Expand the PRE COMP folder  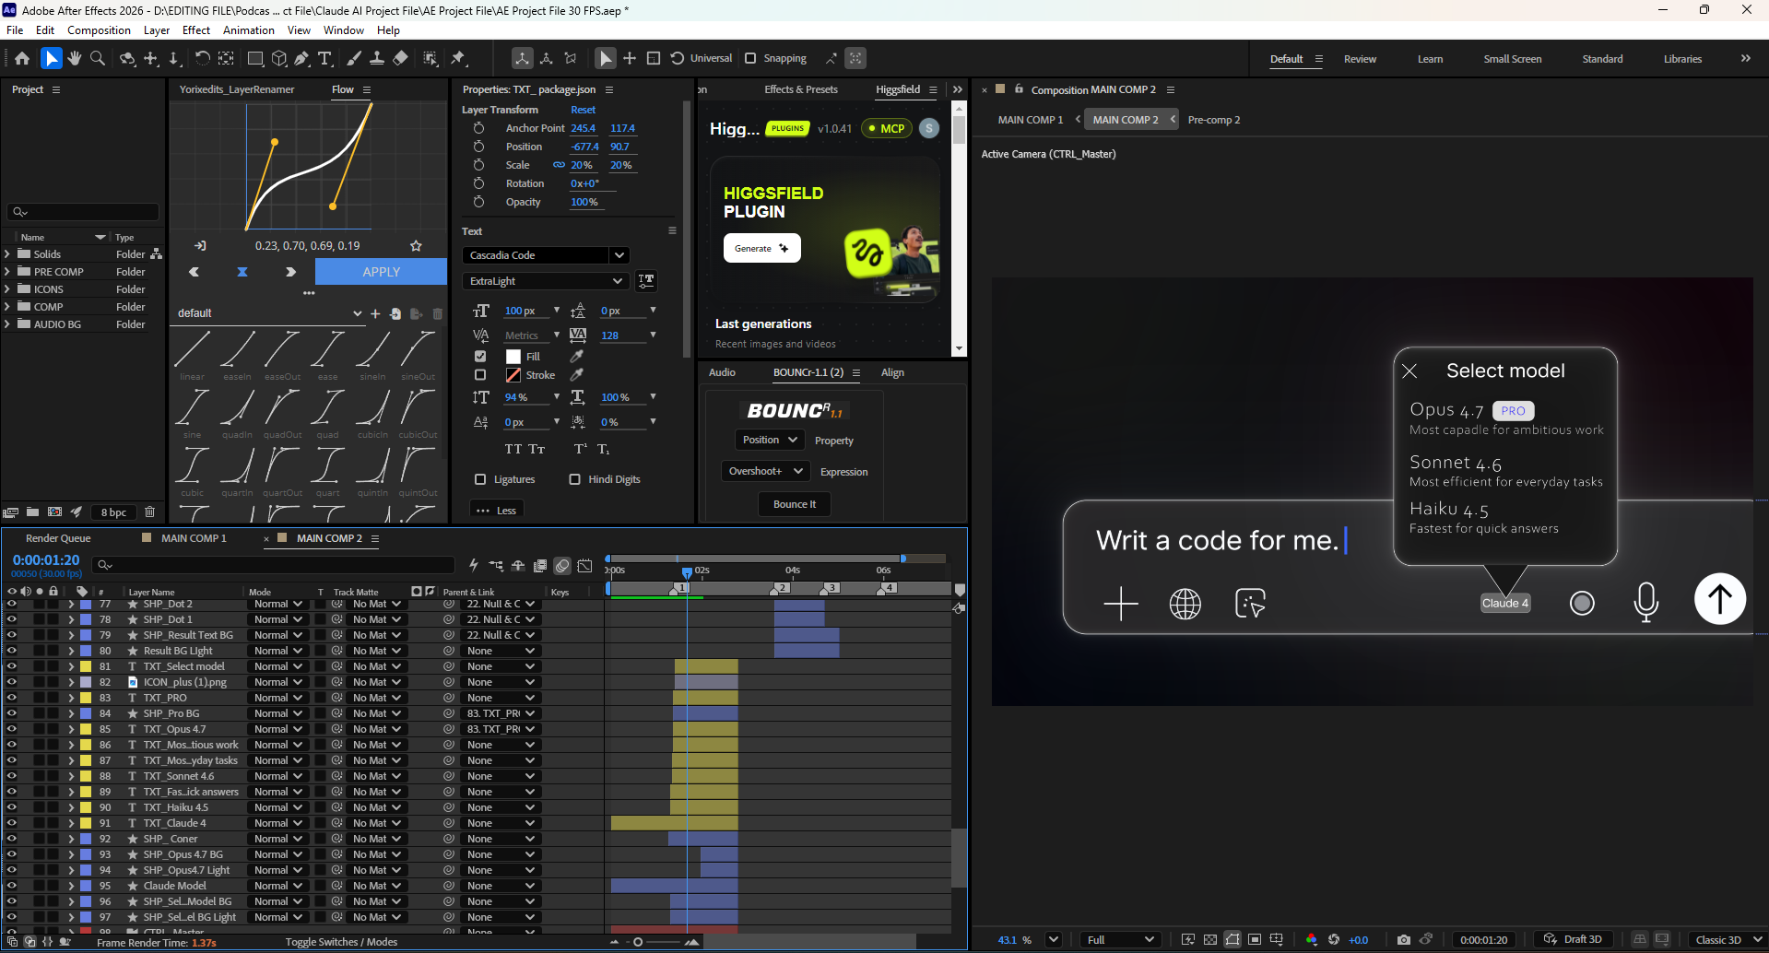pos(7,272)
